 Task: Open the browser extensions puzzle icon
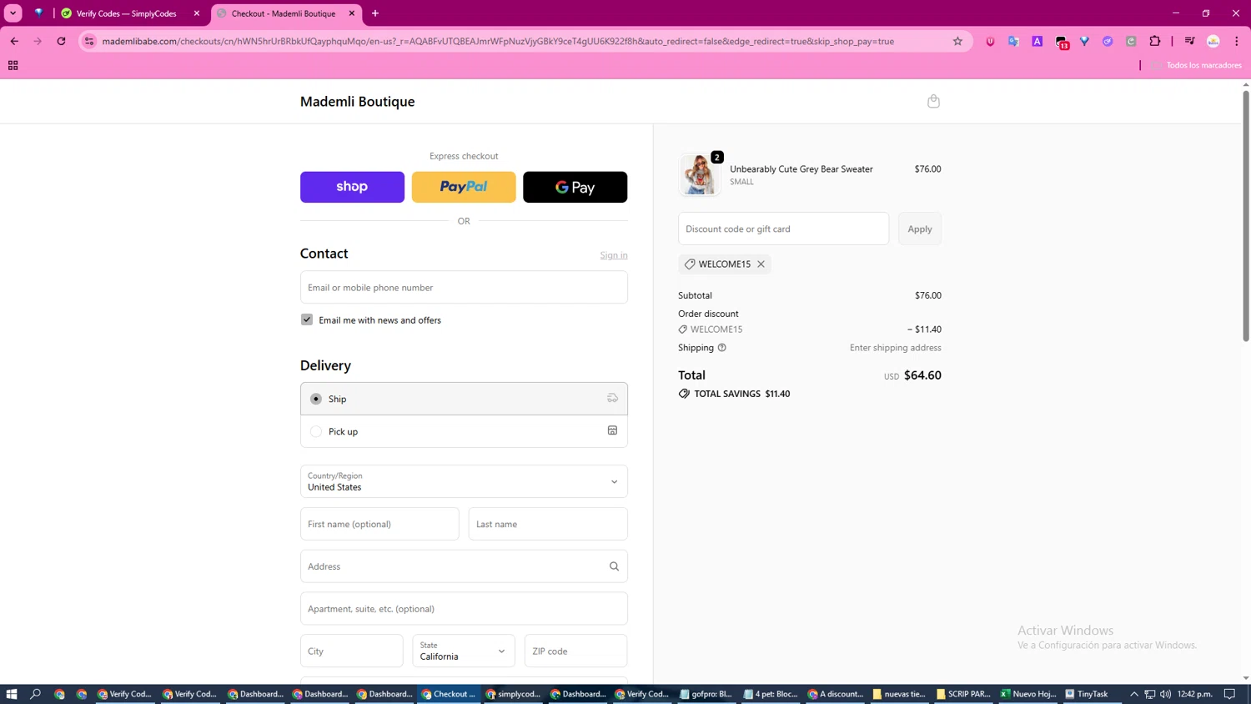(x=1155, y=41)
